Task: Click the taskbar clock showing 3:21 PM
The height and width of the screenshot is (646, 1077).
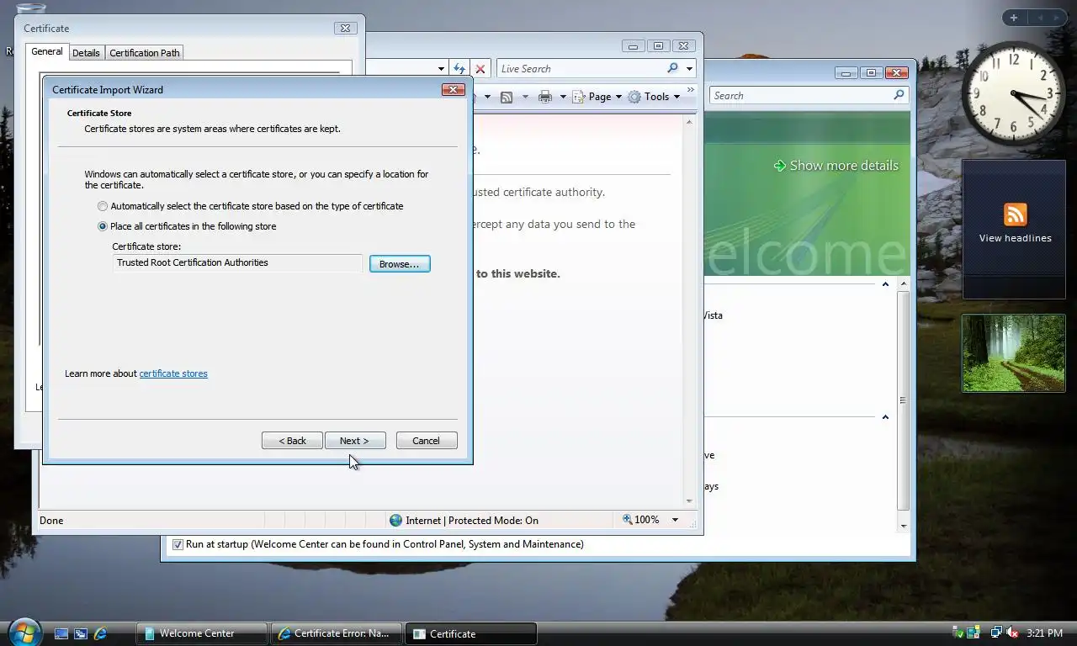Action: click(1045, 633)
